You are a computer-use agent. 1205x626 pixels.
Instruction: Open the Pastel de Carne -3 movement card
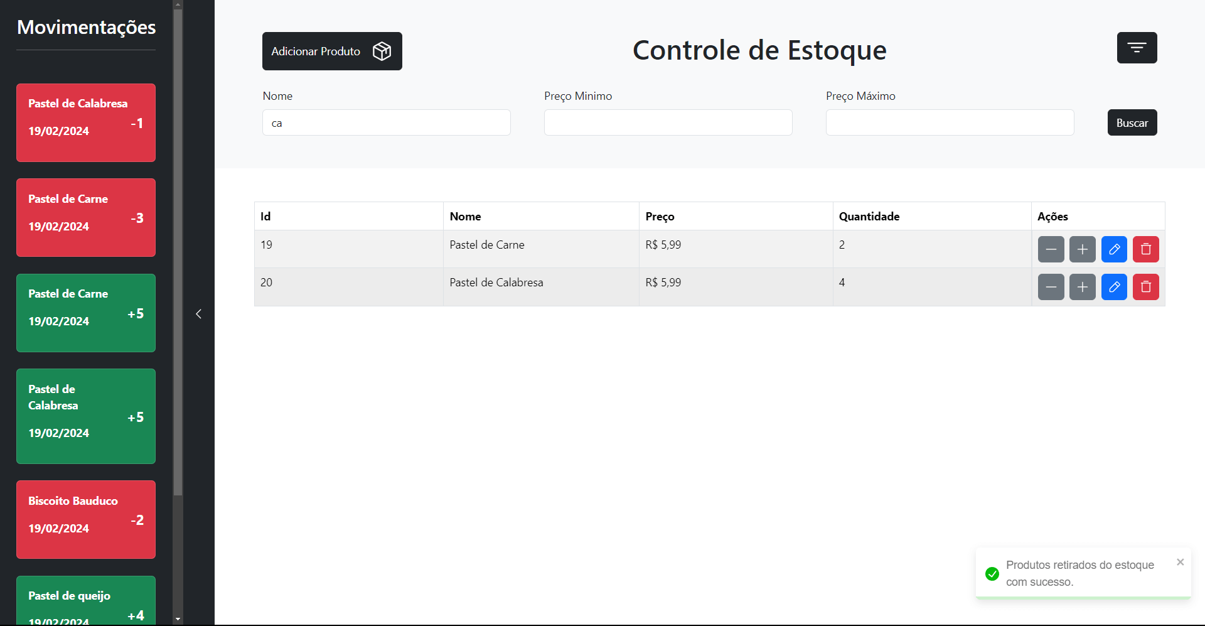(x=86, y=217)
